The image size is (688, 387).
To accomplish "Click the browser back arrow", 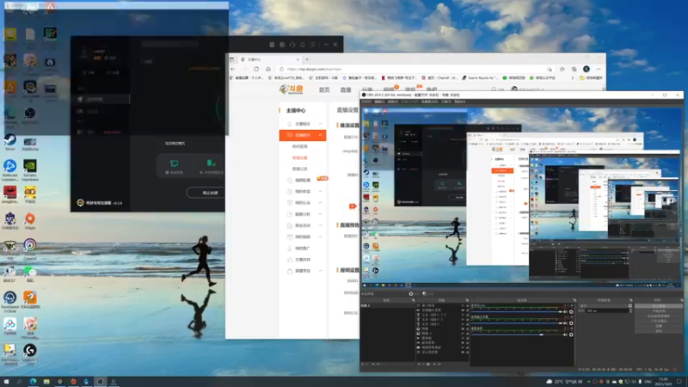I will point(233,69).
